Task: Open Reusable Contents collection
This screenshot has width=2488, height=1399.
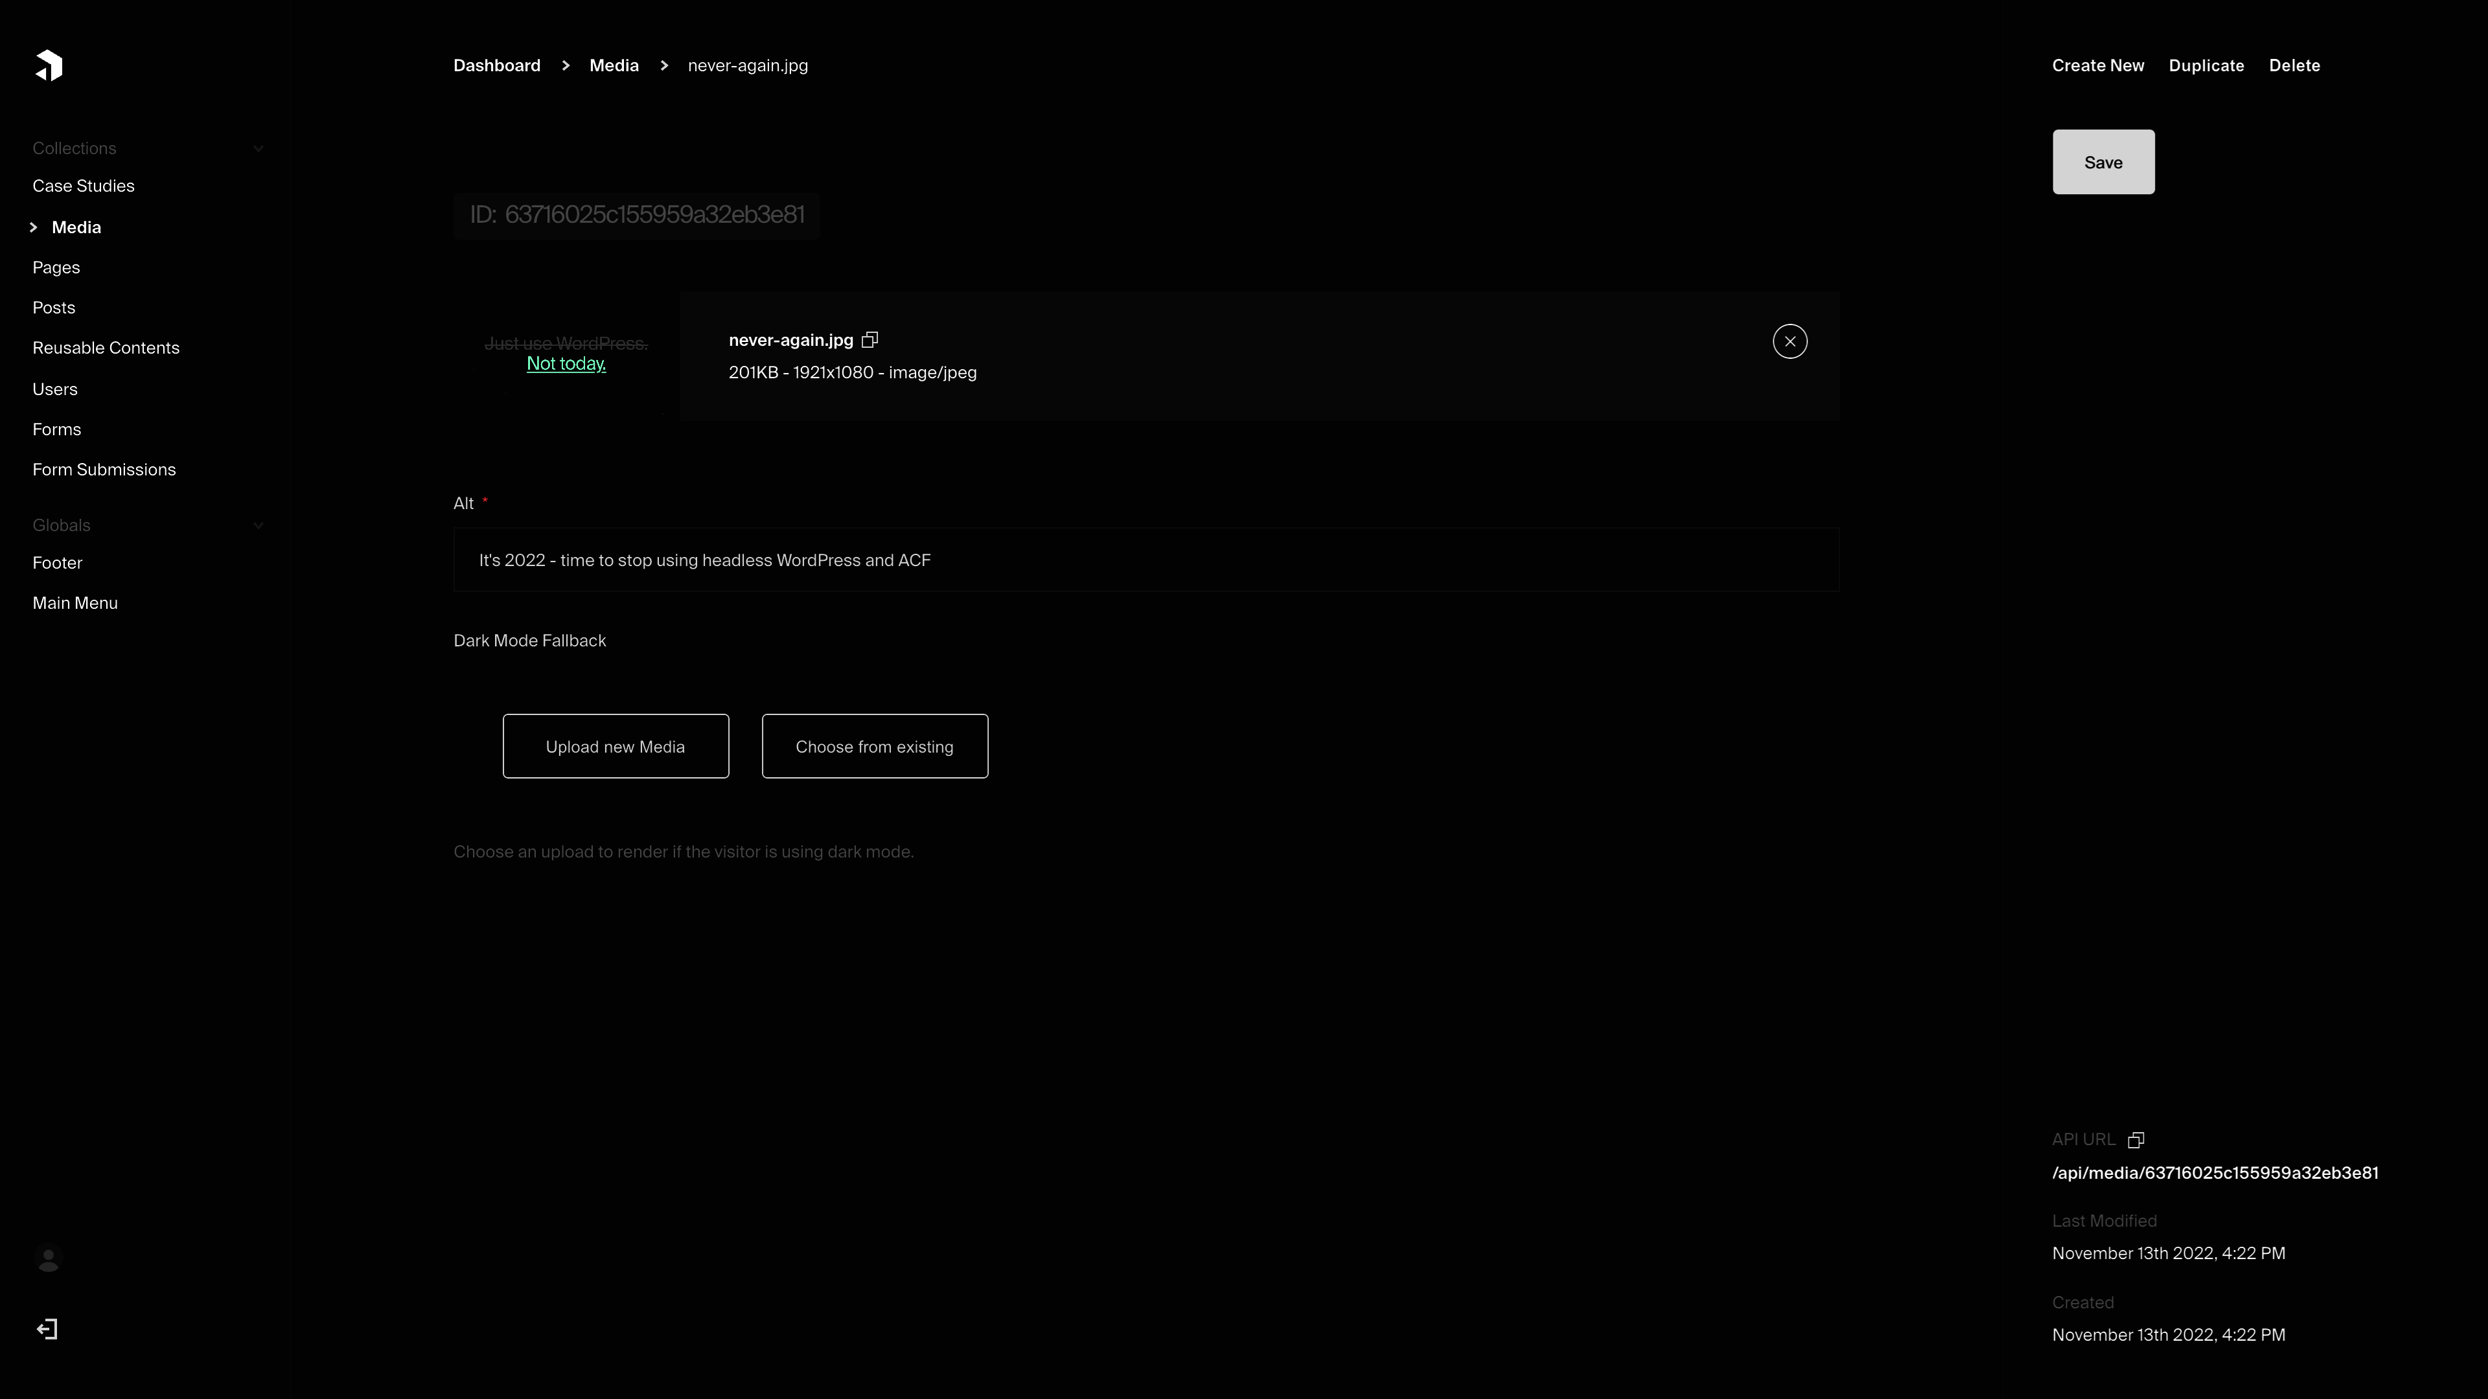Action: click(x=105, y=348)
